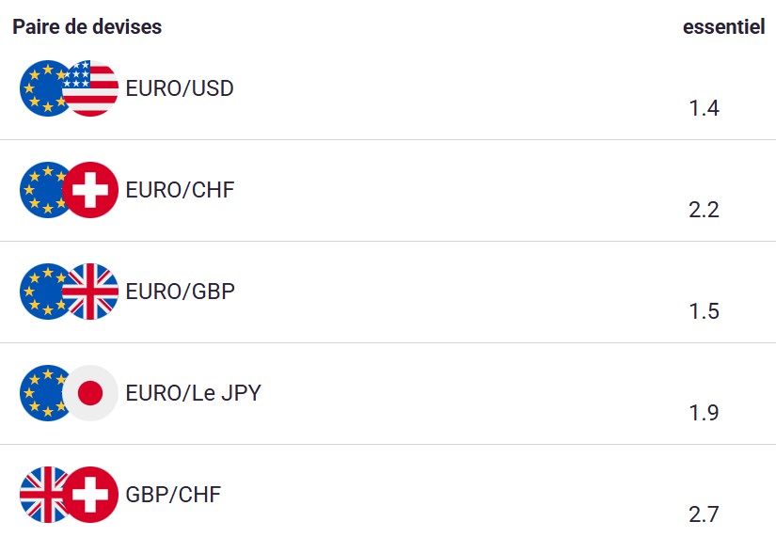Click the essentiel column header
This screenshot has height=537, width=776.
point(723,27)
